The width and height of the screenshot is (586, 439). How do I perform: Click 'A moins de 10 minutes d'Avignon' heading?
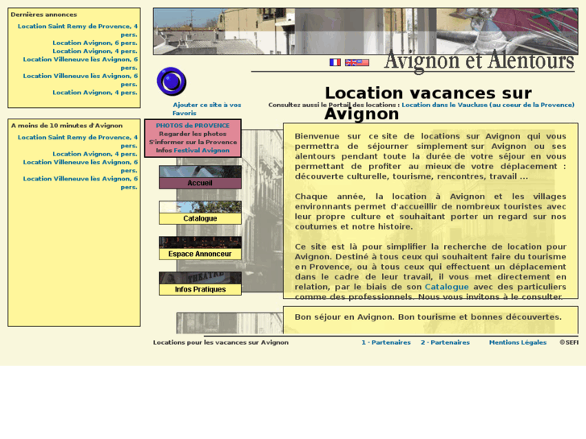[x=67, y=126]
